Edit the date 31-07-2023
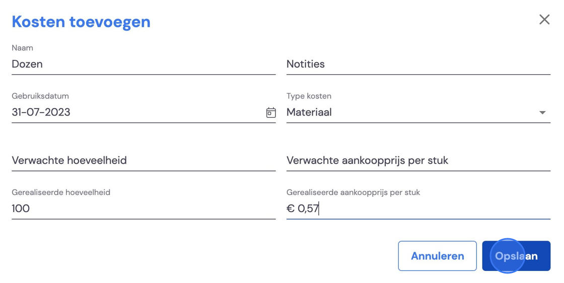The height and width of the screenshot is (283, 564). pyautogui.click(x=41, y=113)
